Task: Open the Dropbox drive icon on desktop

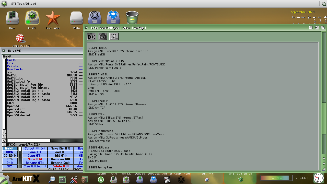Action: click(x=113, y=17)
